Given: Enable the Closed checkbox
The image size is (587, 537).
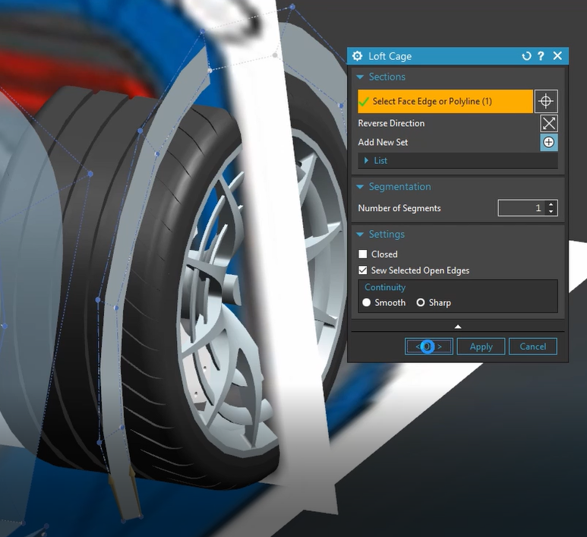Looking at the screenshot, I should [363, 254].
